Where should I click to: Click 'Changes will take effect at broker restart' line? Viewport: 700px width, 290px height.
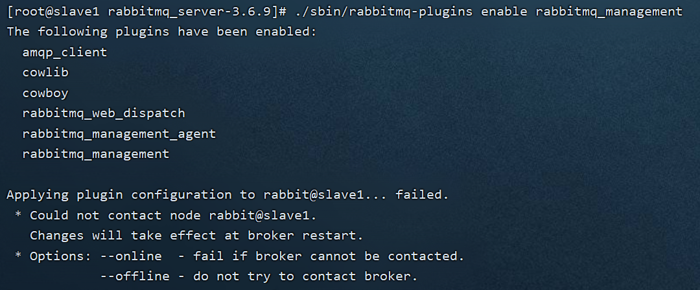coord(196,235)
